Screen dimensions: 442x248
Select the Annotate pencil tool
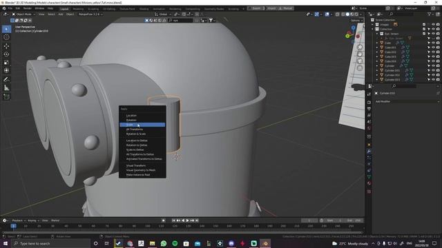coord(6,80)
